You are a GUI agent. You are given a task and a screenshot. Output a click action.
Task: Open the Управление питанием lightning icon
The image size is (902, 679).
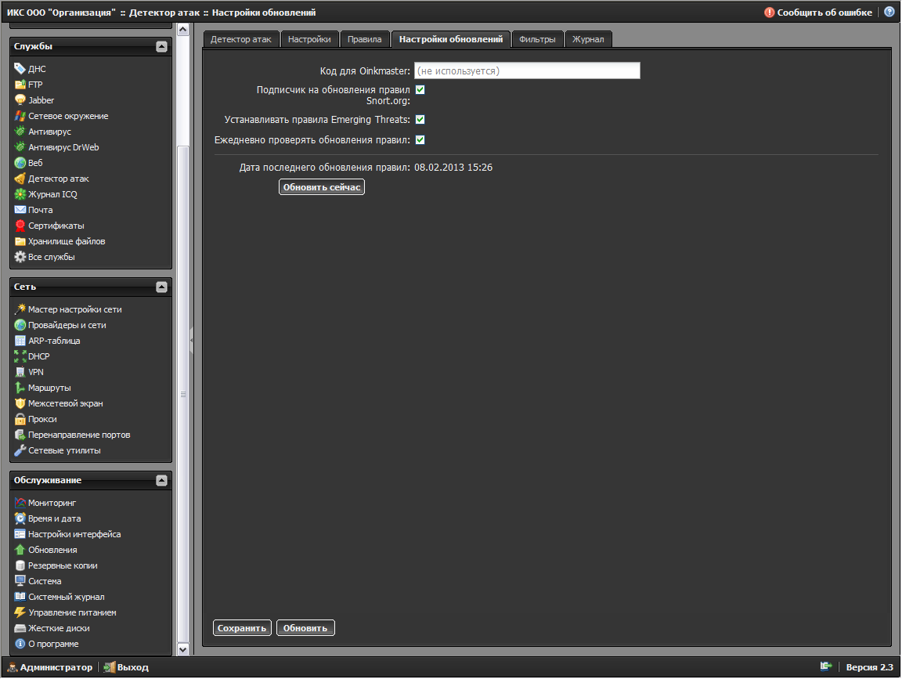click(20, 613)
